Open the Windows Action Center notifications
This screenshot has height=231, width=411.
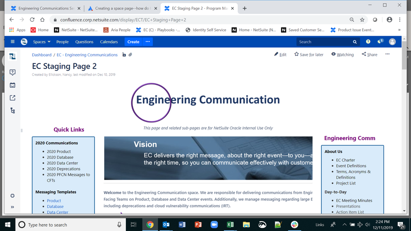point(401,225)
